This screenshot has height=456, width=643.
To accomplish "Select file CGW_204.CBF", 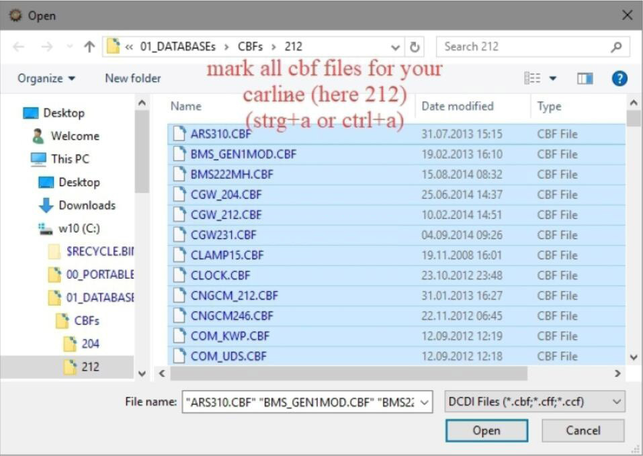I will 396,195.
